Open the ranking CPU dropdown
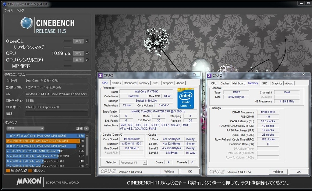This screenshot has width=312, height=191. point(25,129)
